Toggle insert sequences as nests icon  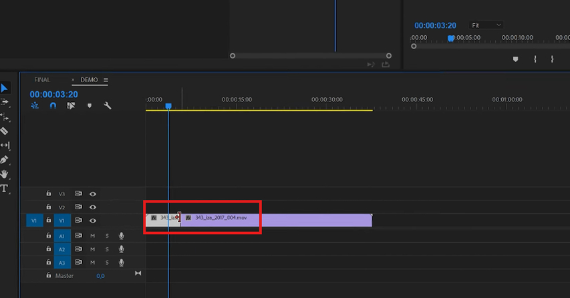[x=35, y=105]
